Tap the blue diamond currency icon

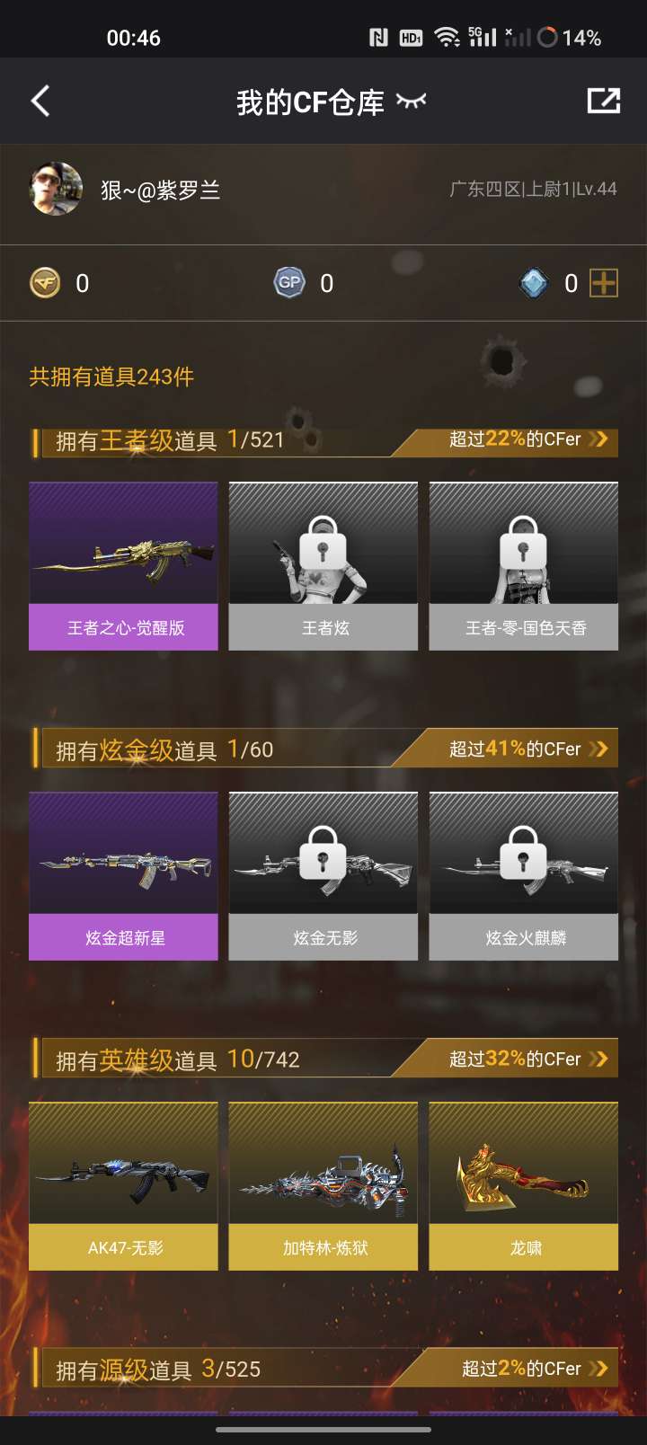534,284
